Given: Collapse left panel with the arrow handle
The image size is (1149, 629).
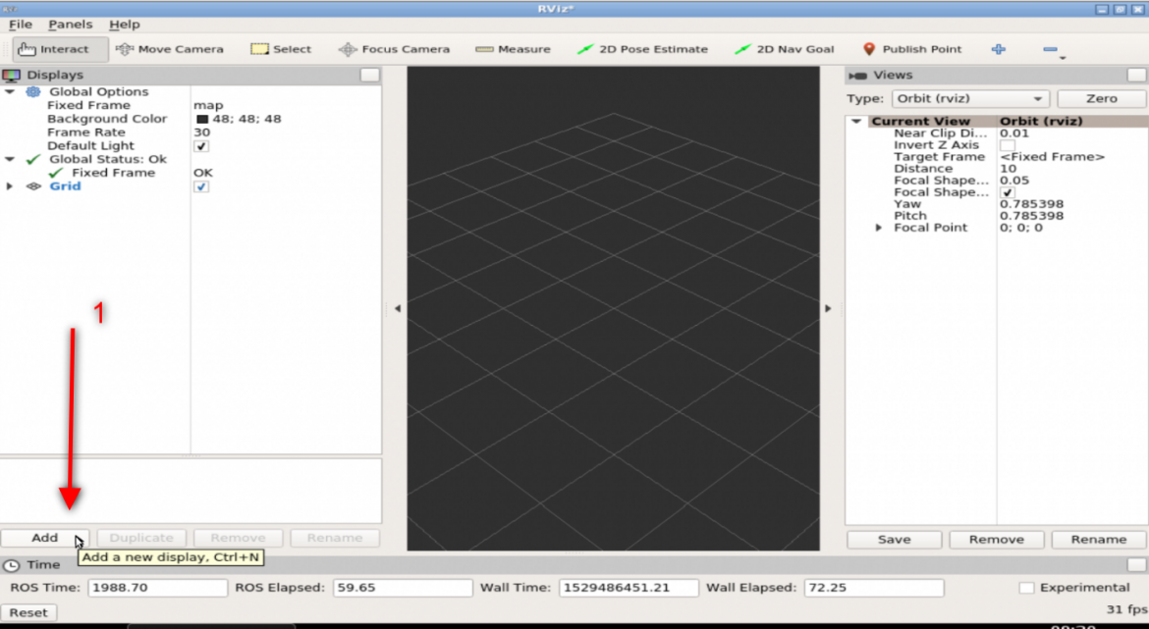Looking at the screenshot, I should pos(397,308).
